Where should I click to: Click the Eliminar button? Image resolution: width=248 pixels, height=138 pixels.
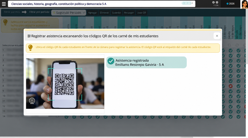point(104,13)
